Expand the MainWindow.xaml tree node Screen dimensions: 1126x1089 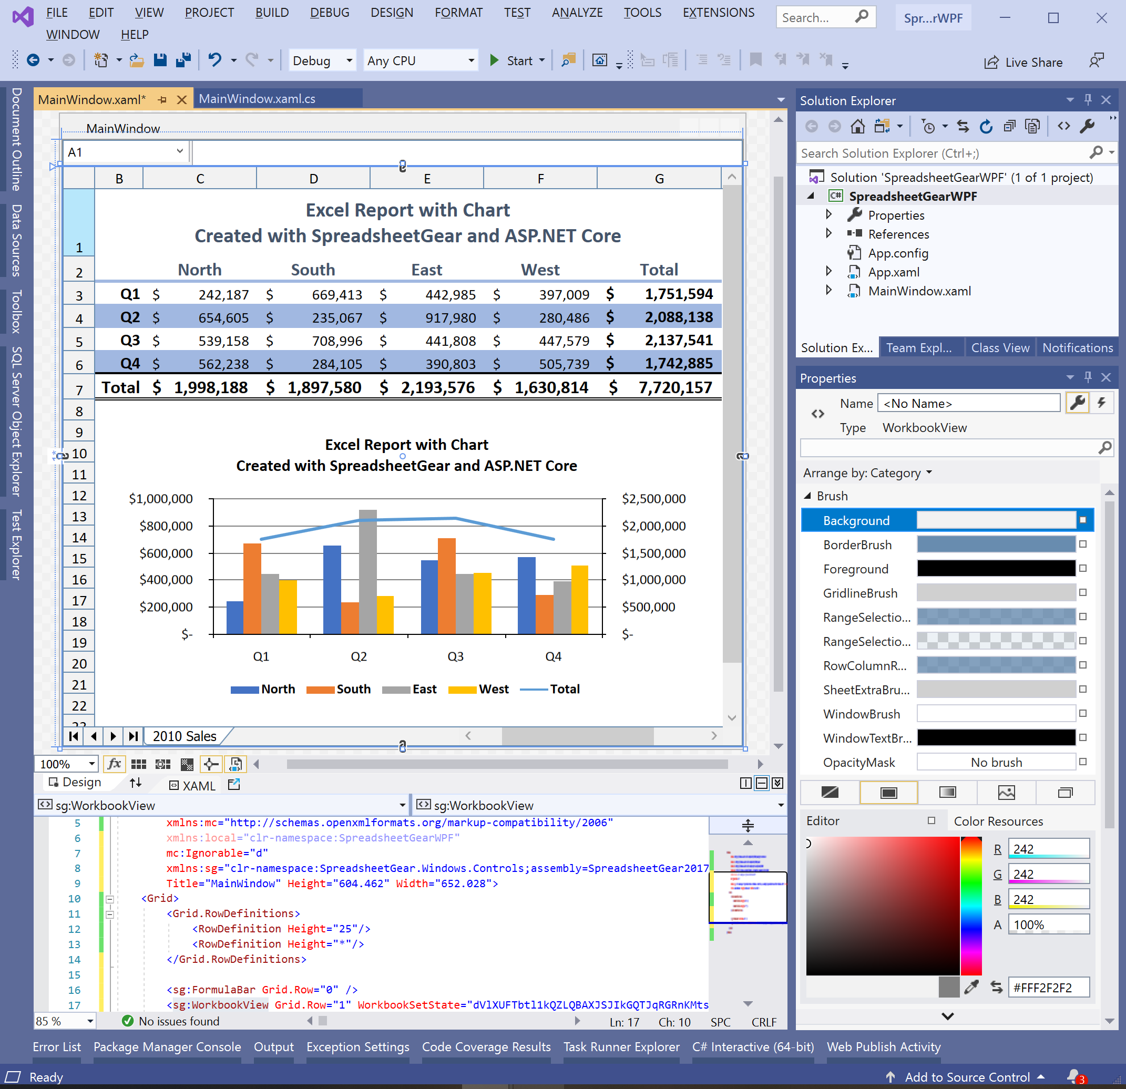point(828,291)
